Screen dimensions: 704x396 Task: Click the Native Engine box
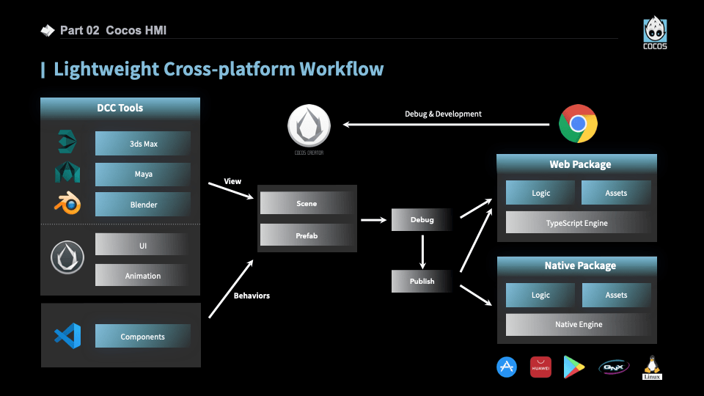[x=579, y=324]
